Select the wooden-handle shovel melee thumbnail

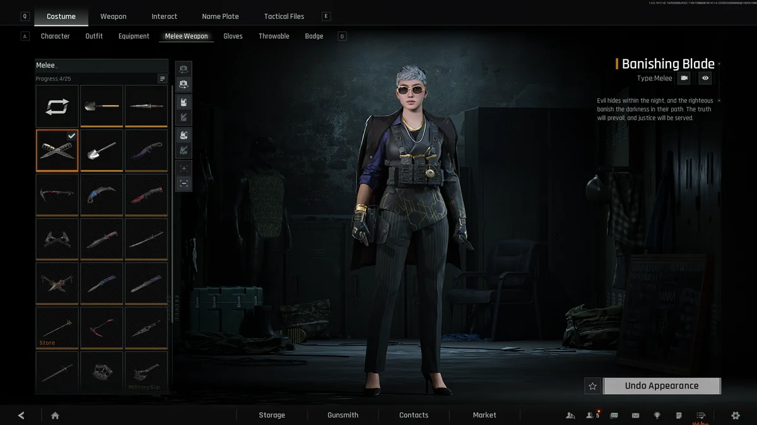tap(102, 106)
